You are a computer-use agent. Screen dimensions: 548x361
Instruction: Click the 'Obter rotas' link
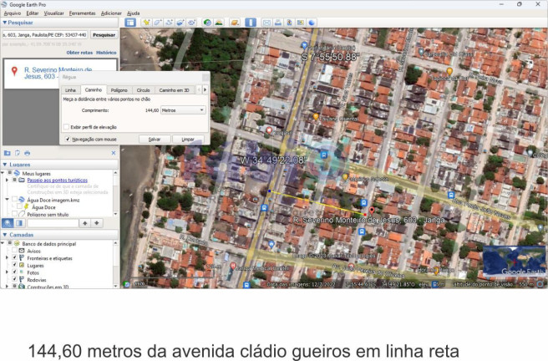click(79, 53)
